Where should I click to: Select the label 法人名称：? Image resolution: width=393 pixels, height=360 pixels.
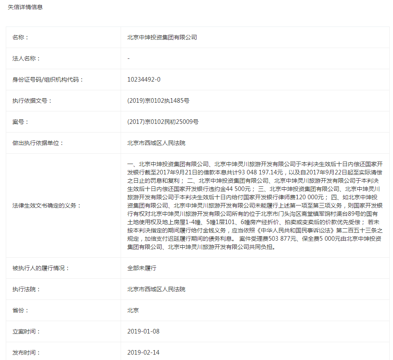coord(26,58)
